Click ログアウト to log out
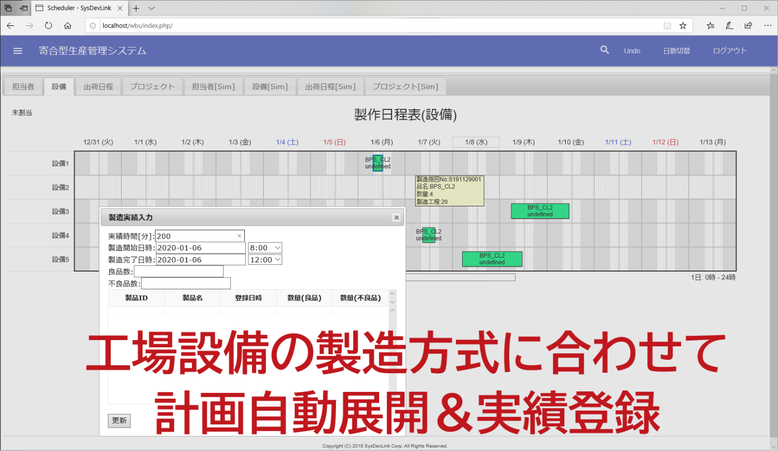Image resolution: width=778 pixels, height=451 pixels. (729, 51)
